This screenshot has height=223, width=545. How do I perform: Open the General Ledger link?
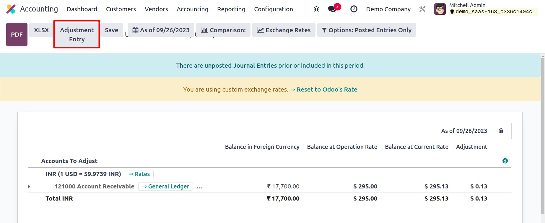165,186
